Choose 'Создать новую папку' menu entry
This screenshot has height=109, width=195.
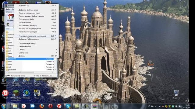coord(36,43)
